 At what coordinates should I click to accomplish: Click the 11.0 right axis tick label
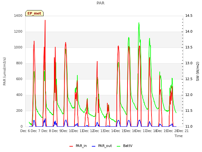click(x=189, y=127)
